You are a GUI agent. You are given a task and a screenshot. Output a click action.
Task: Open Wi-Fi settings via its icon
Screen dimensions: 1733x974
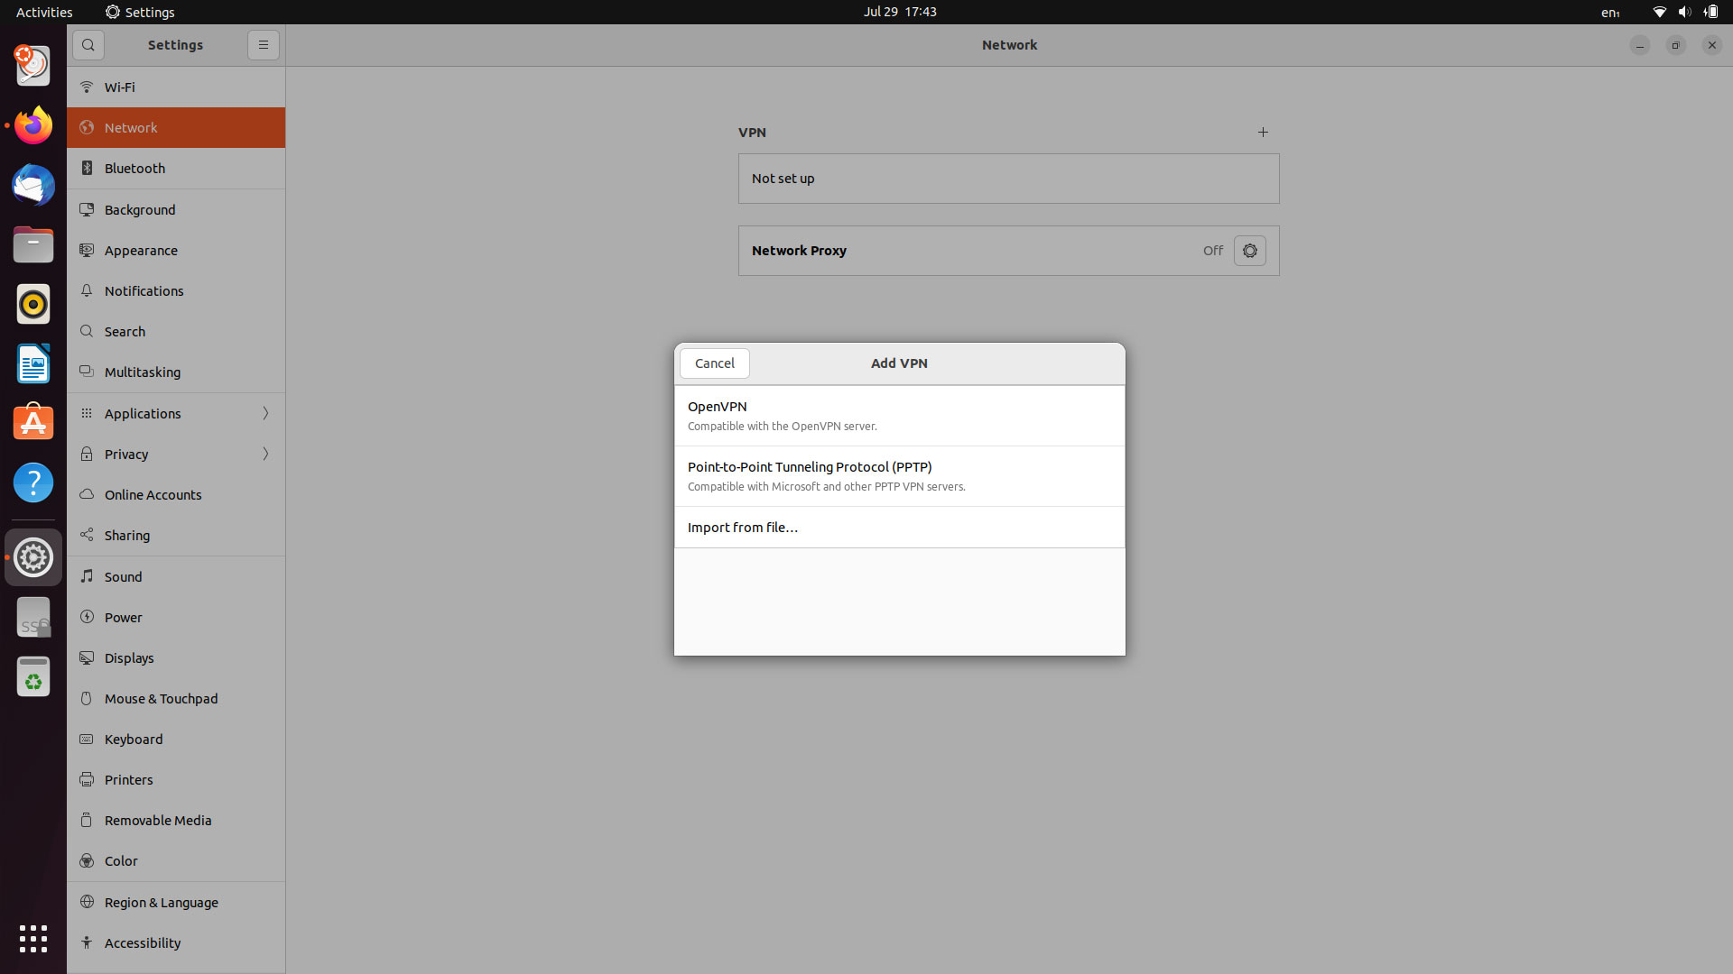click(87, 87)
